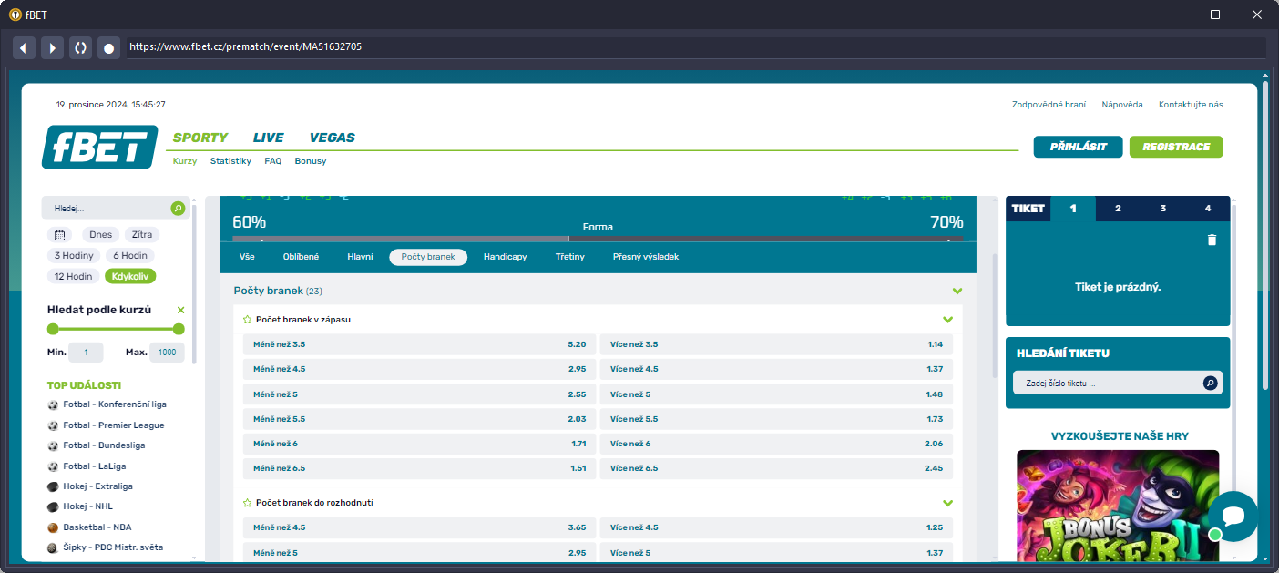Image resolution: width=1279 pixels, height=573 pixels.
Task: Open the VEGAS section
Action: coord(333,138)
